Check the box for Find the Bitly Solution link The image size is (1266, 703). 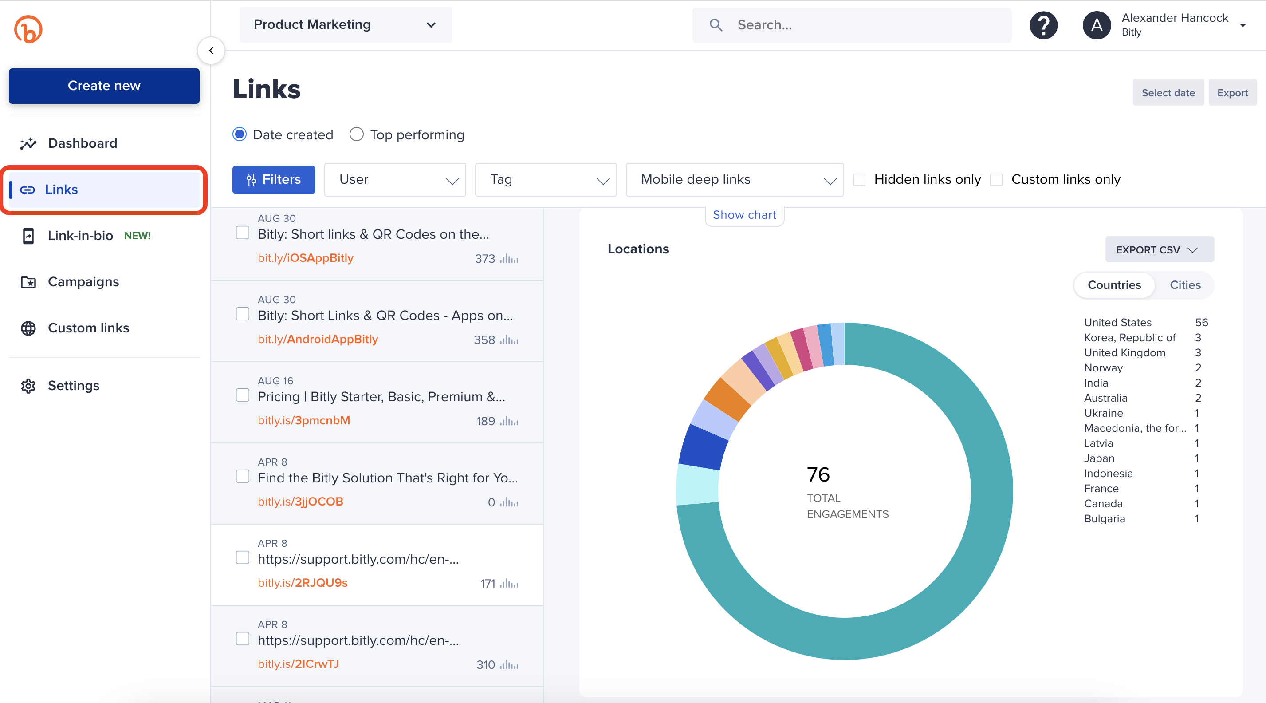pyautogui.click(x=242, y=476)
